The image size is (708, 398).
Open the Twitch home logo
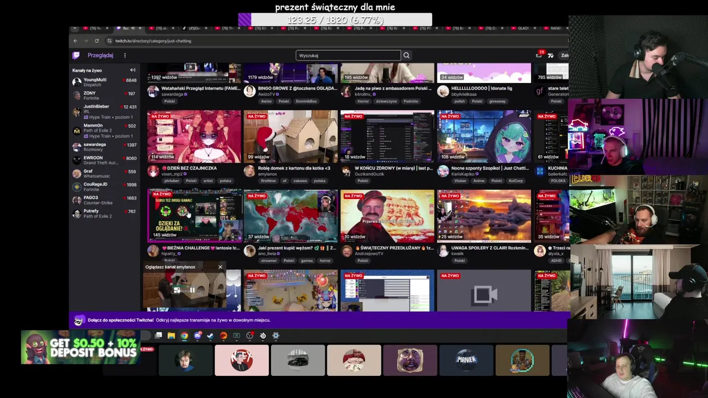click(76, 55)
